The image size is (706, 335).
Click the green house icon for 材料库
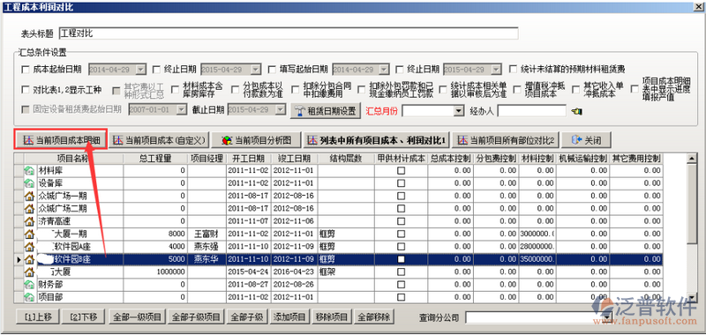(x=29, y=171)
